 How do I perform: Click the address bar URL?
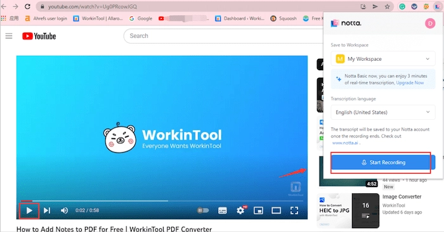click(x=93, y=6)
